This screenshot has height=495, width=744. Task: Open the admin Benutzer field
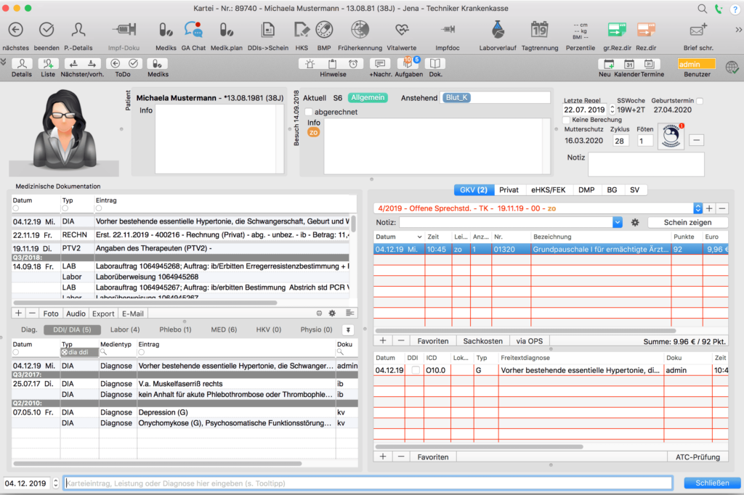[697, 64]
